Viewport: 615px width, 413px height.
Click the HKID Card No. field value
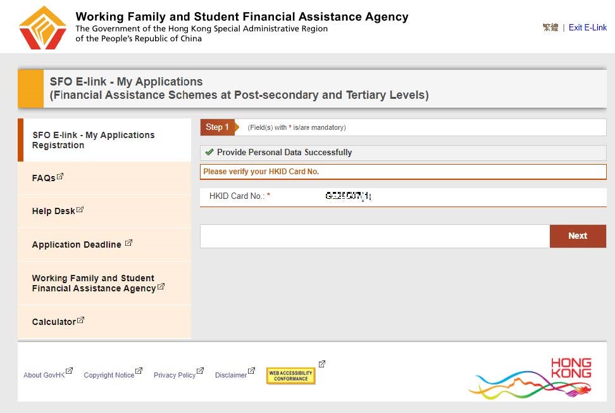[x=348, y=196]
